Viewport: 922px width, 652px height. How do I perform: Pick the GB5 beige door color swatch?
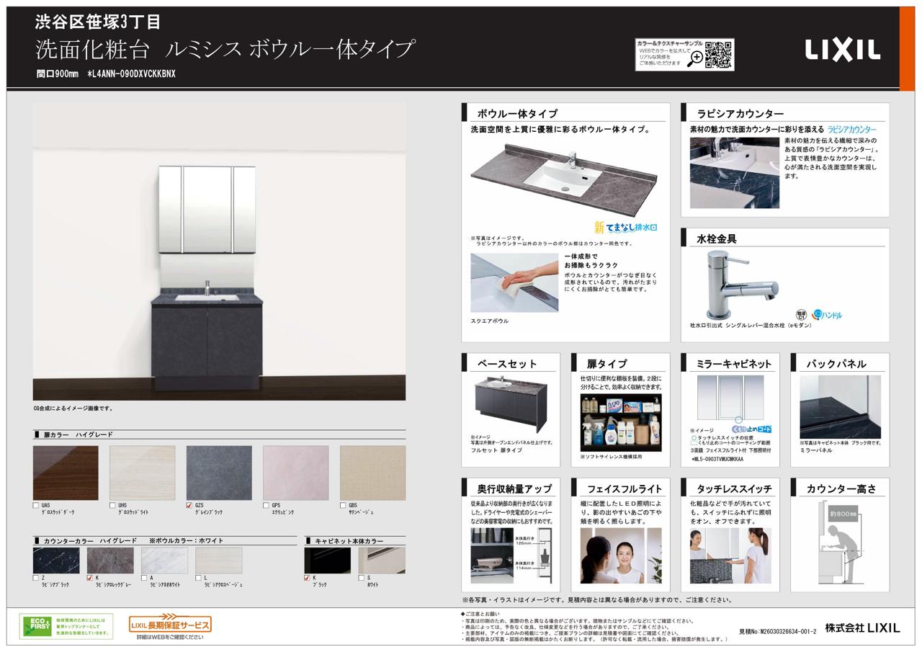[372, 473]
